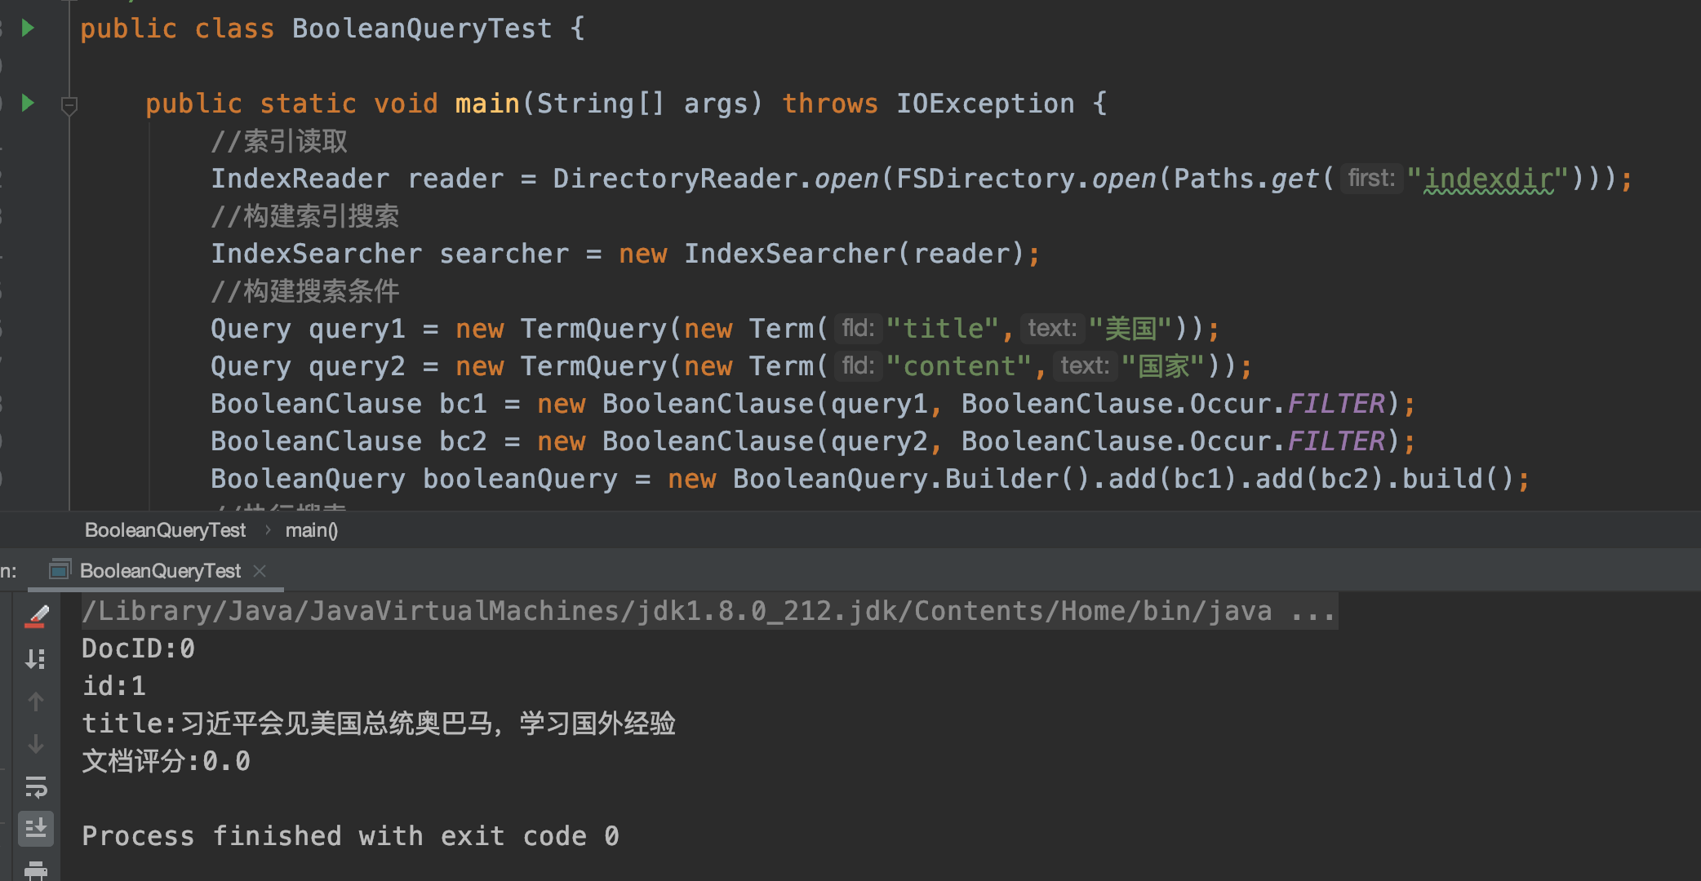Screen dimensions: 1701x881
Task: Click the "content" string in query2 line
Action: click(x=959, y=366)
